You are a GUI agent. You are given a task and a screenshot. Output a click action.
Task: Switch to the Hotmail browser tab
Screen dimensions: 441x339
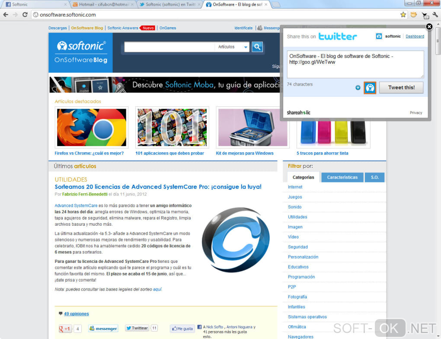(103, 4)
